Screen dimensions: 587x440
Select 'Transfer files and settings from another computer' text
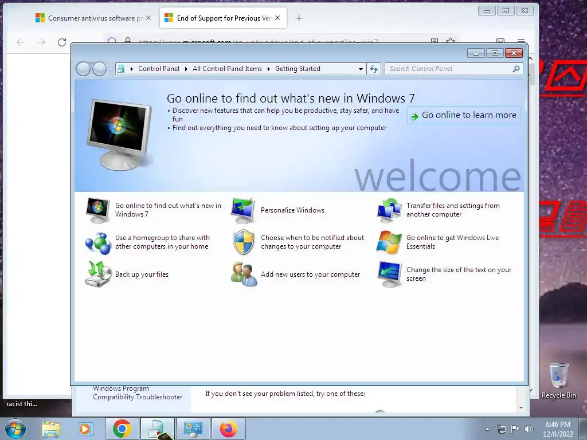click(x=453, y=210)
